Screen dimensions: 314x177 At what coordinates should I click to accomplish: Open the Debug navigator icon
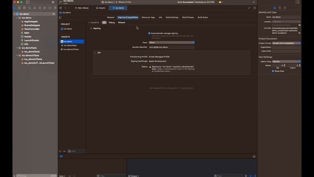point(45,8)
